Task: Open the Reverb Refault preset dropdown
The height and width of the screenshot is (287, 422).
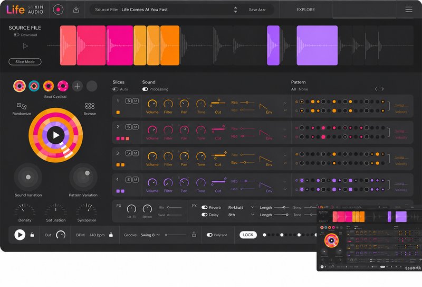Action: pyautogui.click(x=241, y=207)
